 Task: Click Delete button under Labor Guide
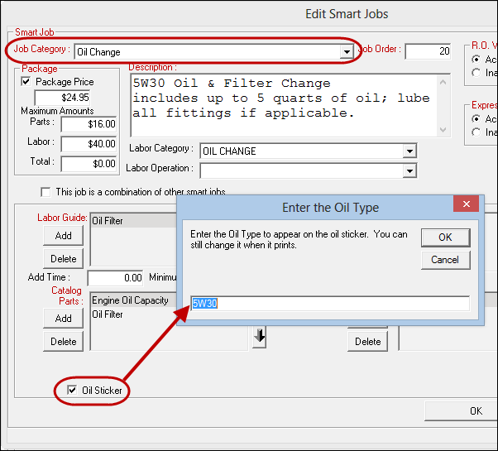[x=64, y=259]
